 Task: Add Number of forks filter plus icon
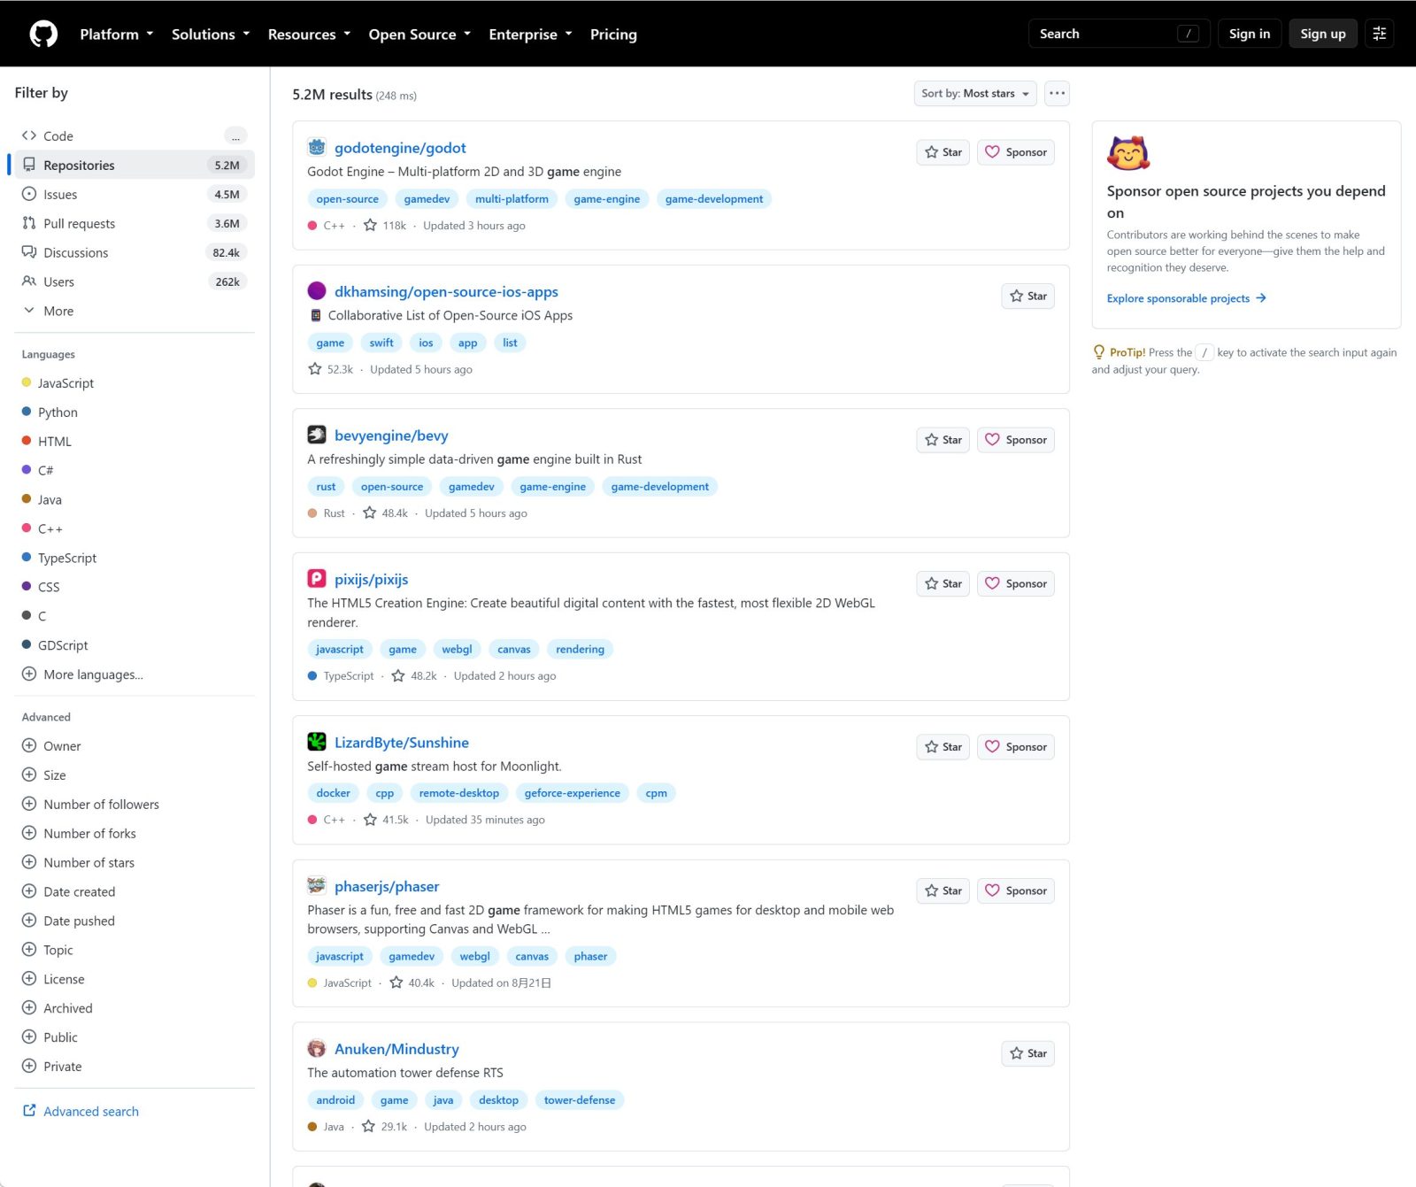click(29, 834)
